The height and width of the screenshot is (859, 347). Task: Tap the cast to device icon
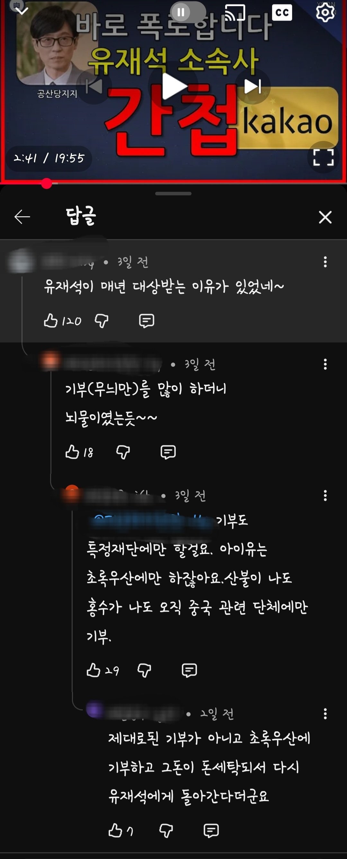[x=235, y=13]
